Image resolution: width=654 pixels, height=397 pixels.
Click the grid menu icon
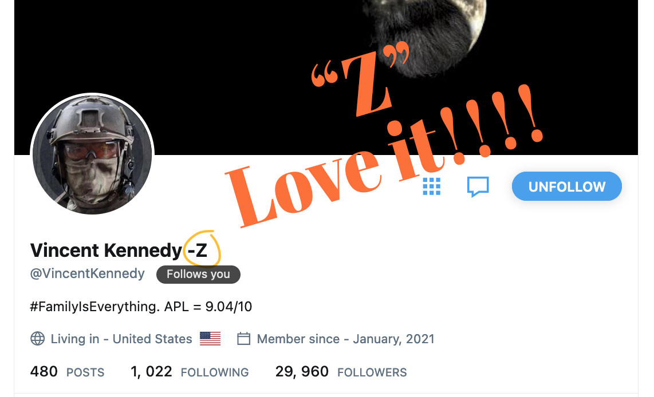point(431,186)
